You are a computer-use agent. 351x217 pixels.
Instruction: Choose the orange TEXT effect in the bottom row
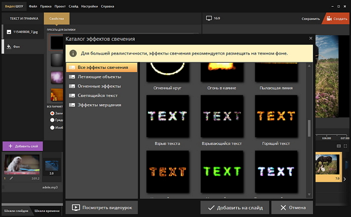tap(167, 172)
